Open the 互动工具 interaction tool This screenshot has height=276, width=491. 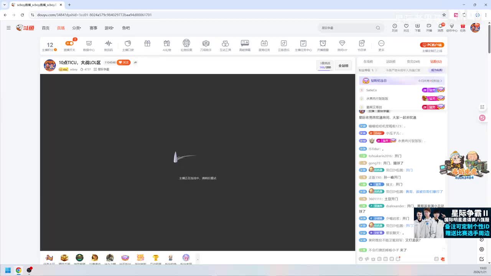(225, 46)
